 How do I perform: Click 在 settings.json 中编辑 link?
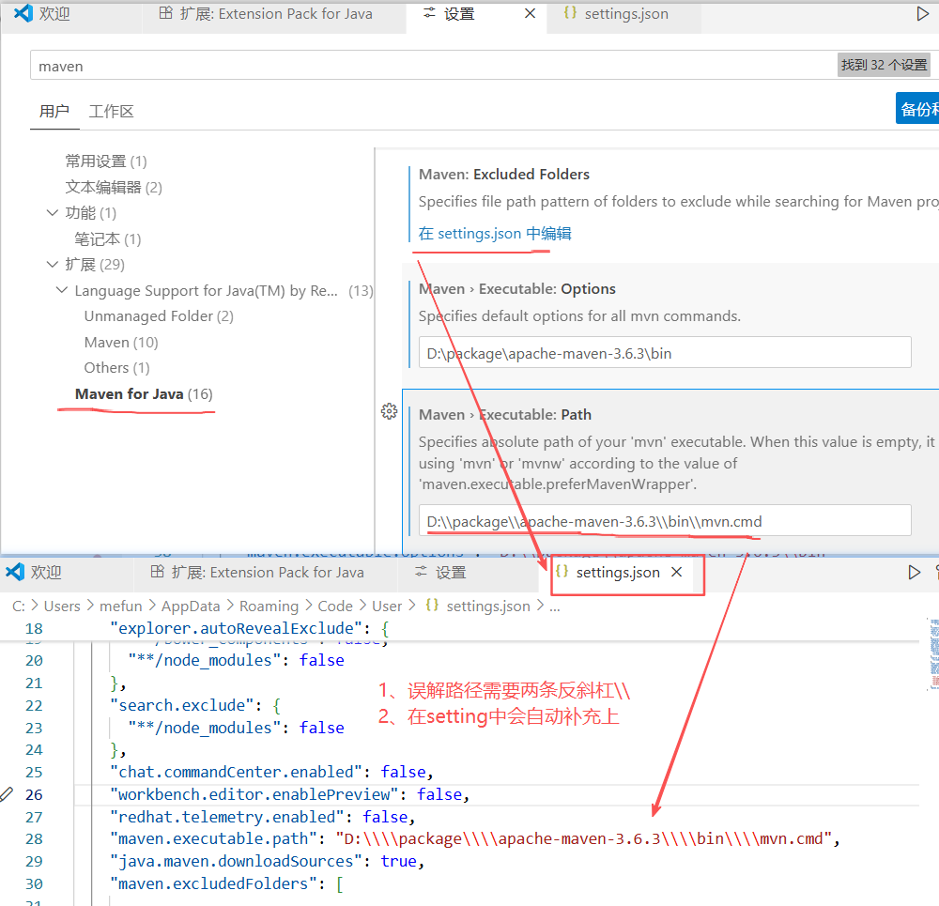pyautogui.click(x=495, y=234)
